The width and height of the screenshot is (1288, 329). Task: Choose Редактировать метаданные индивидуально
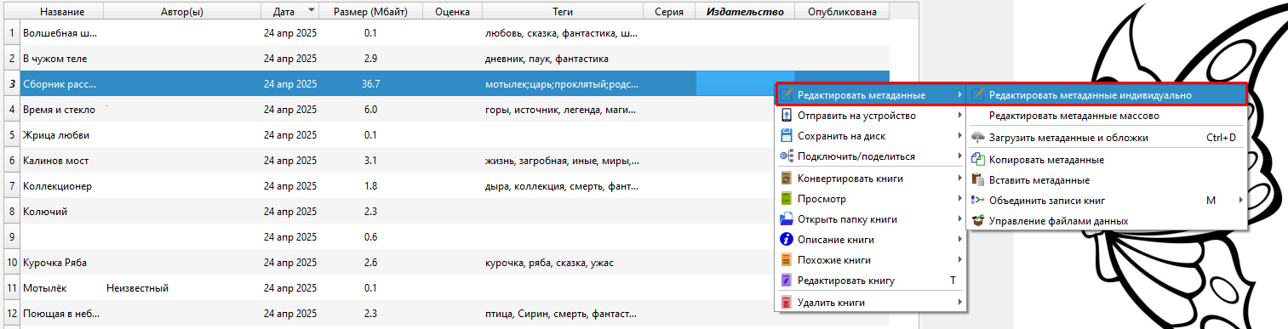[1107, 95]
